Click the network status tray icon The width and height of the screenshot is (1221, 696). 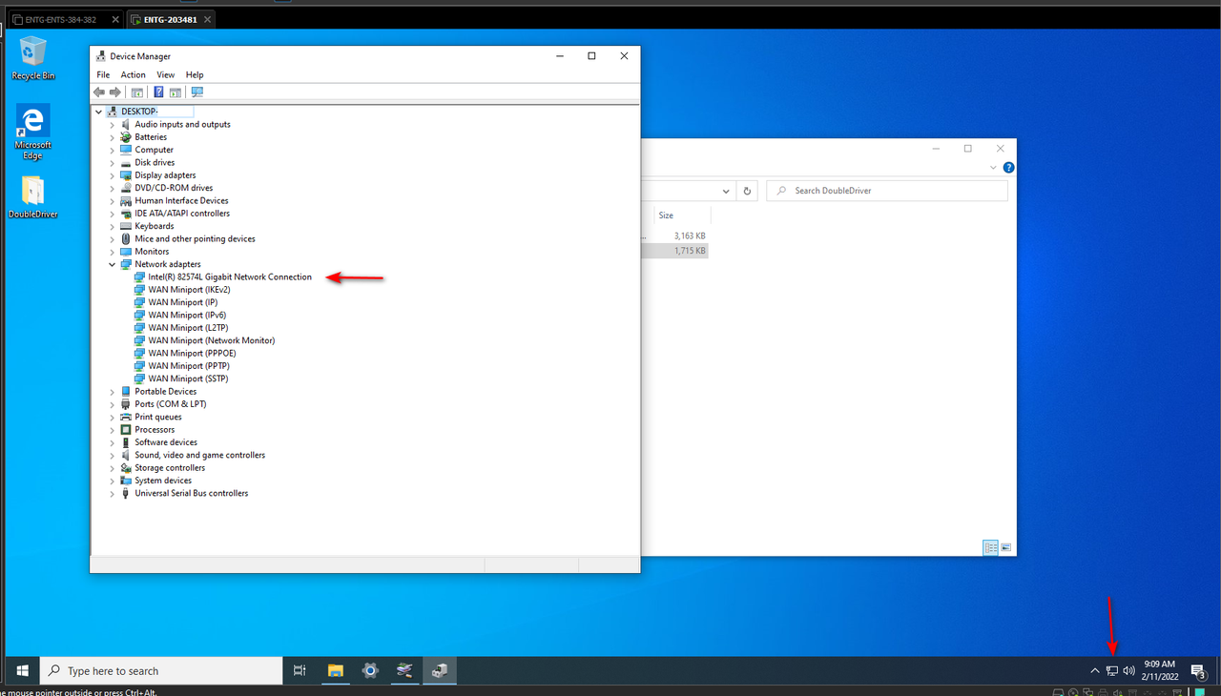tap(1112, 670)
